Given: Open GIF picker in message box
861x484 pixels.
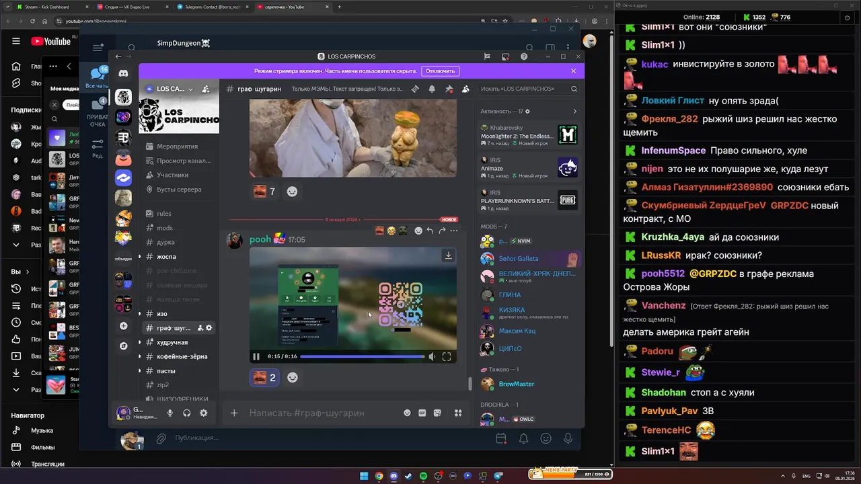Looking at the screenshot, I should click(422, 413).
